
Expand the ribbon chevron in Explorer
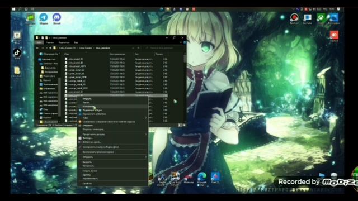[x=181, y=42]
